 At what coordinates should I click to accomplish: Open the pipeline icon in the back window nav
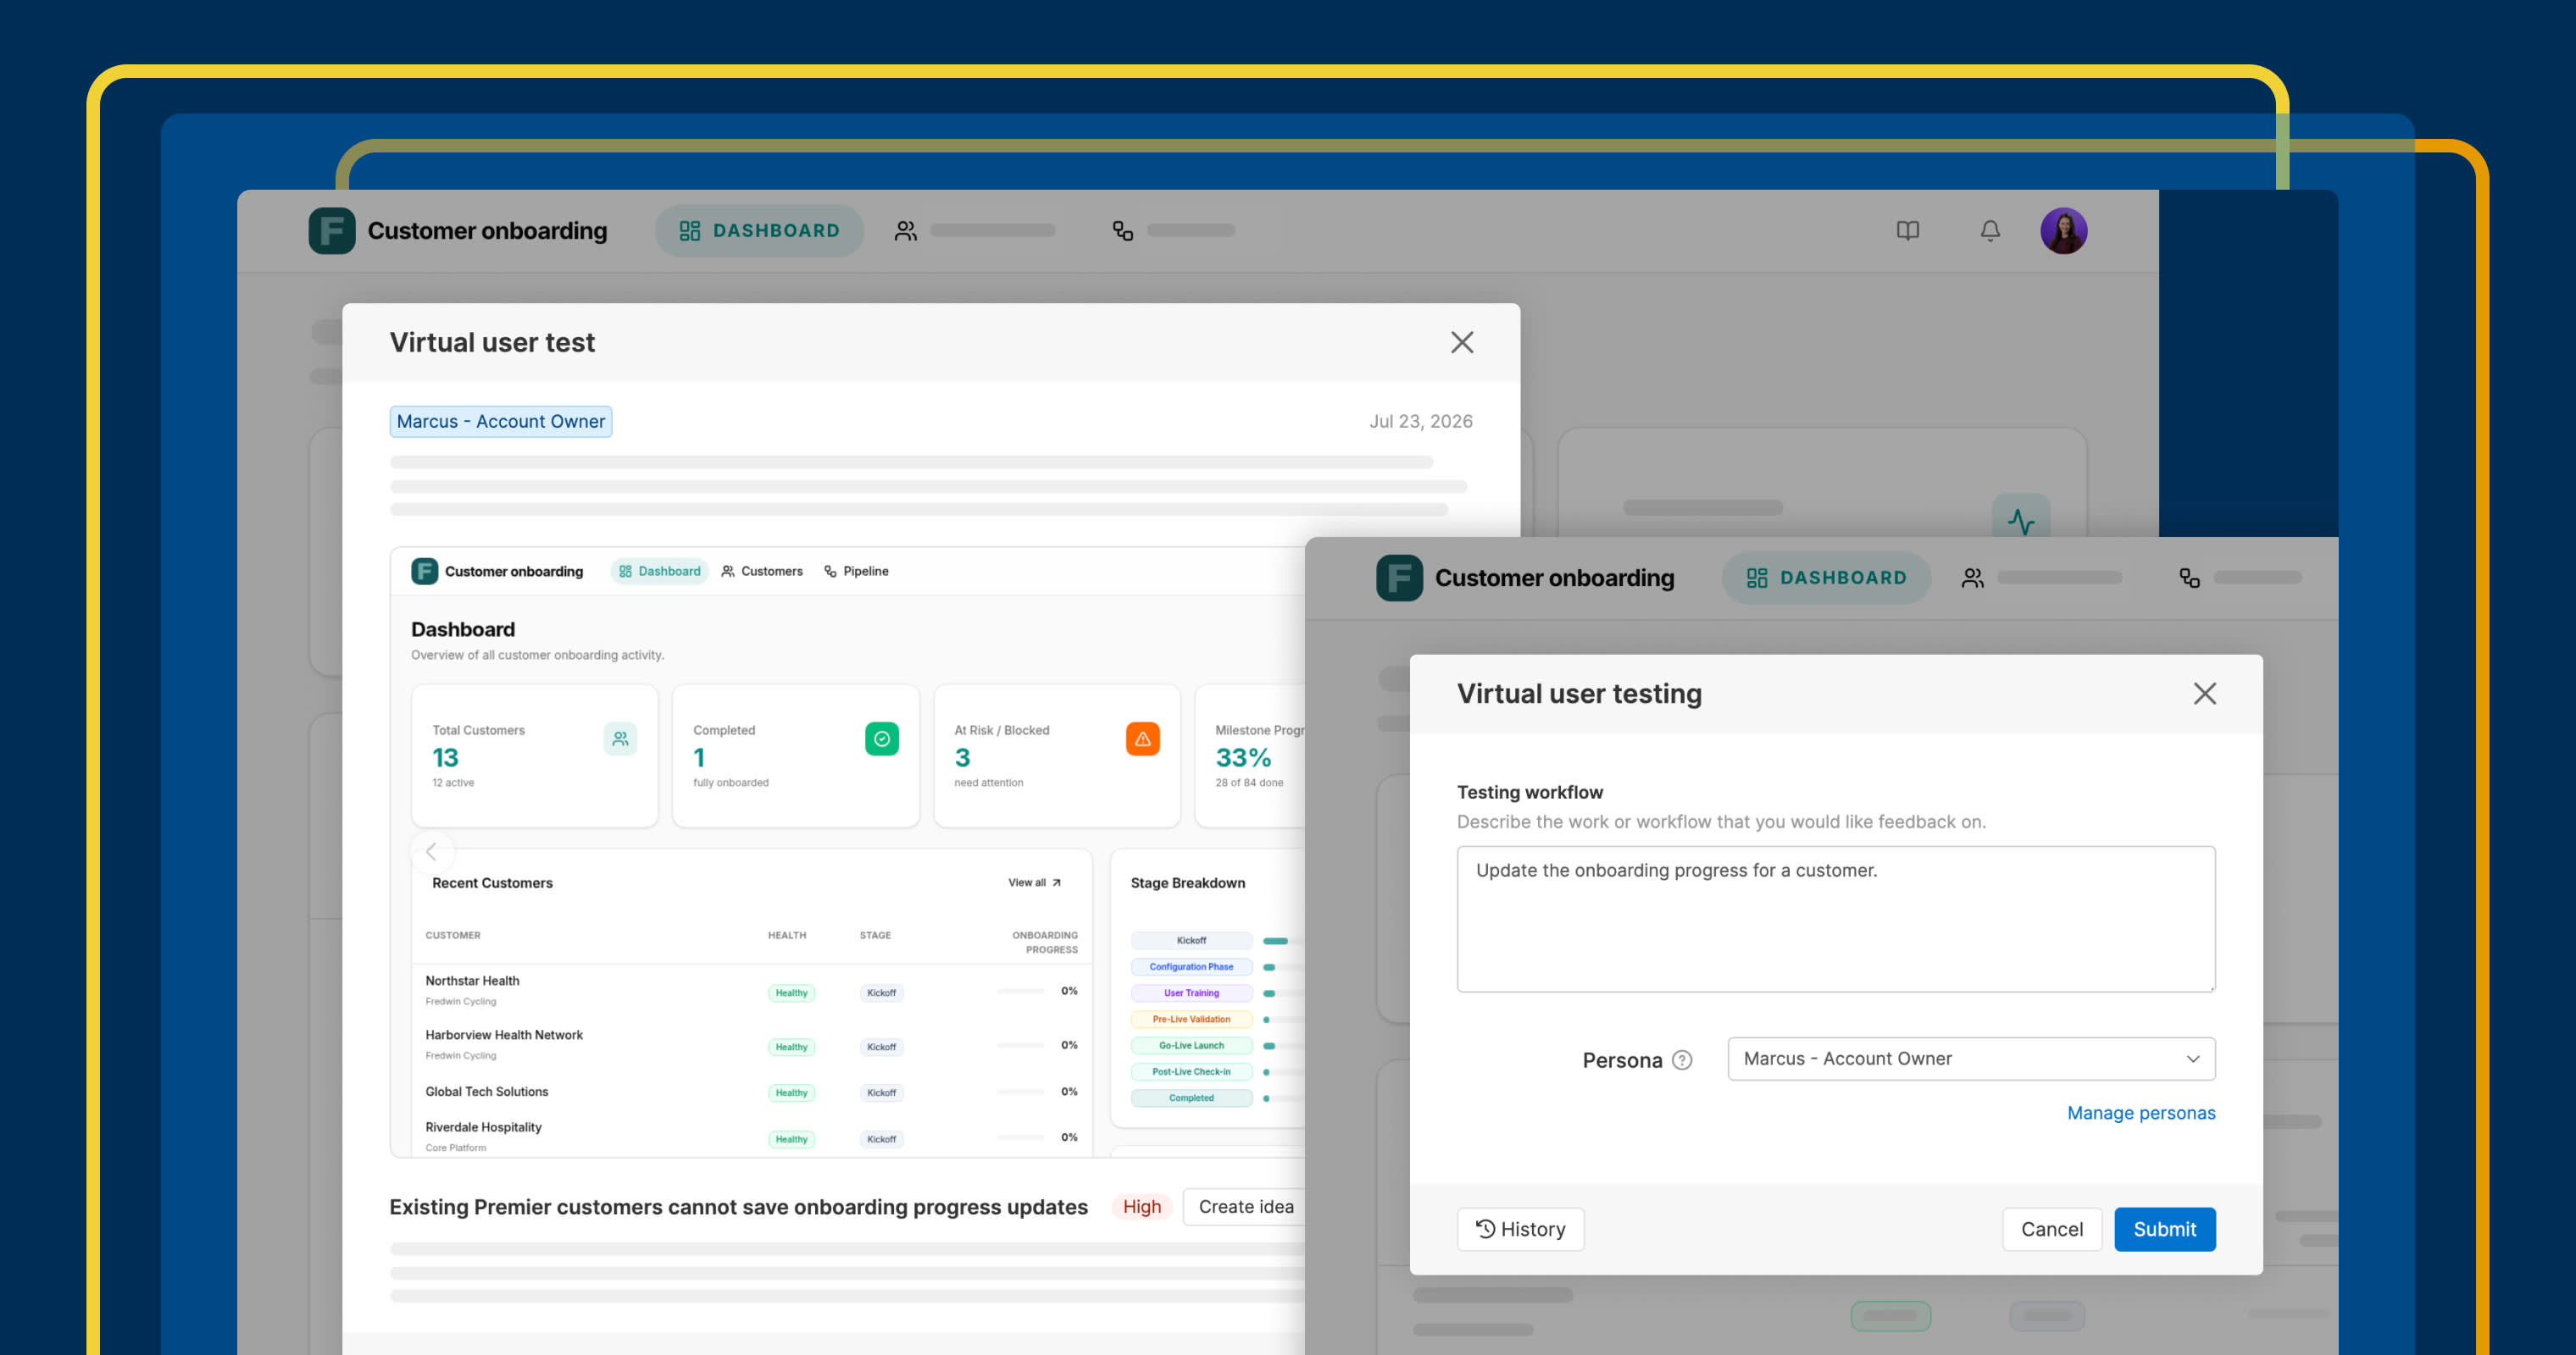pos(1123,231)
